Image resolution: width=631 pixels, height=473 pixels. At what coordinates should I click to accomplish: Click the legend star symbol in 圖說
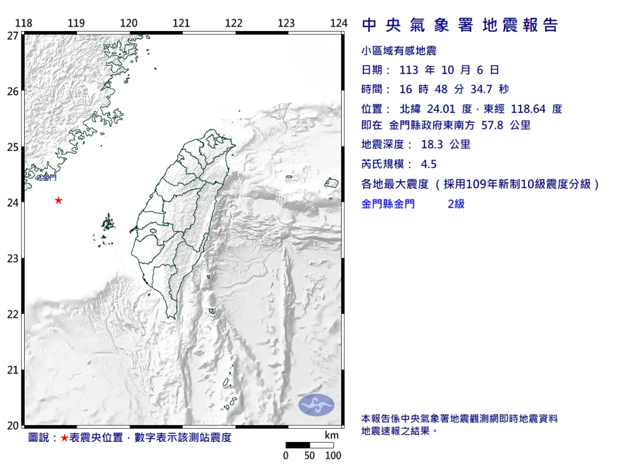coord(63,436)
